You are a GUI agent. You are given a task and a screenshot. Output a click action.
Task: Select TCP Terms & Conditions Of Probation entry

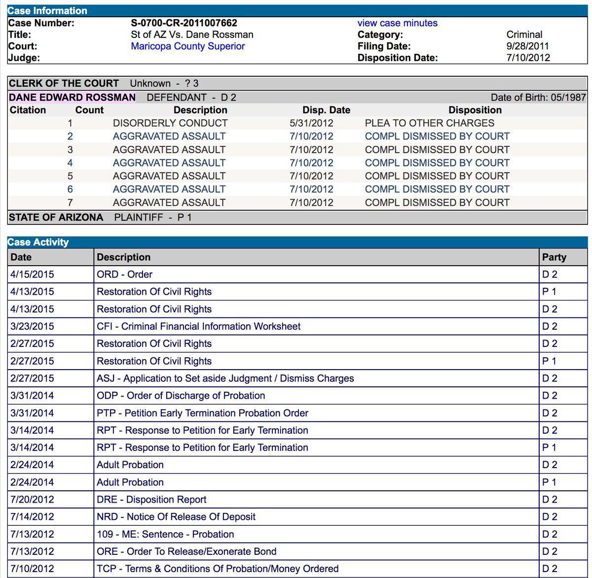pos(218,569)
